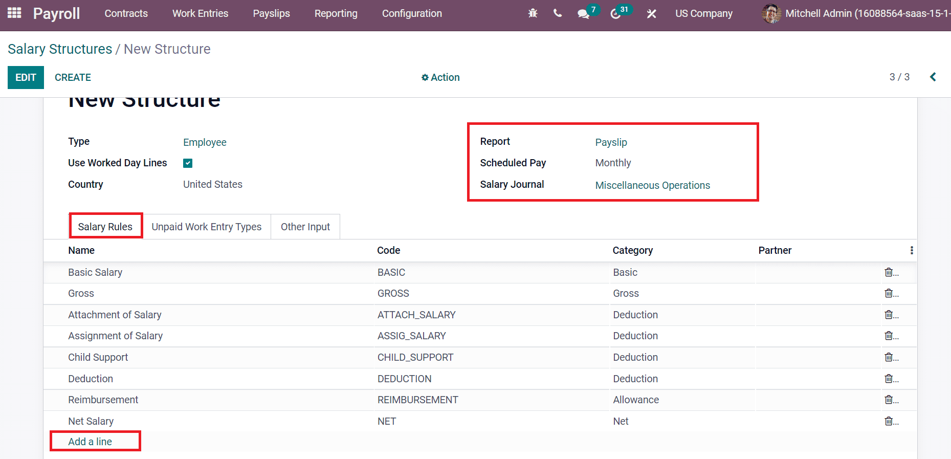951x459 pixels.
Task: Delete the Assignment of Salary rule
Action: (889, 336)
